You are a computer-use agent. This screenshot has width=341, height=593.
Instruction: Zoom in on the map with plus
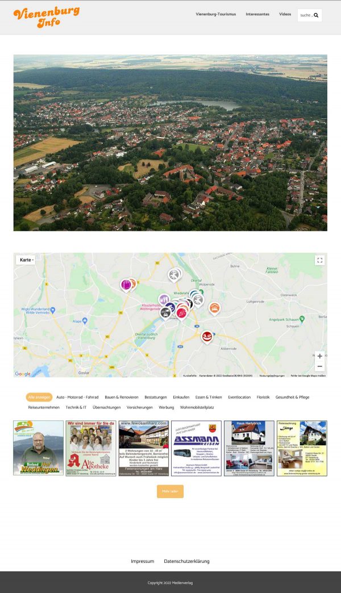(x=319, y=356)
